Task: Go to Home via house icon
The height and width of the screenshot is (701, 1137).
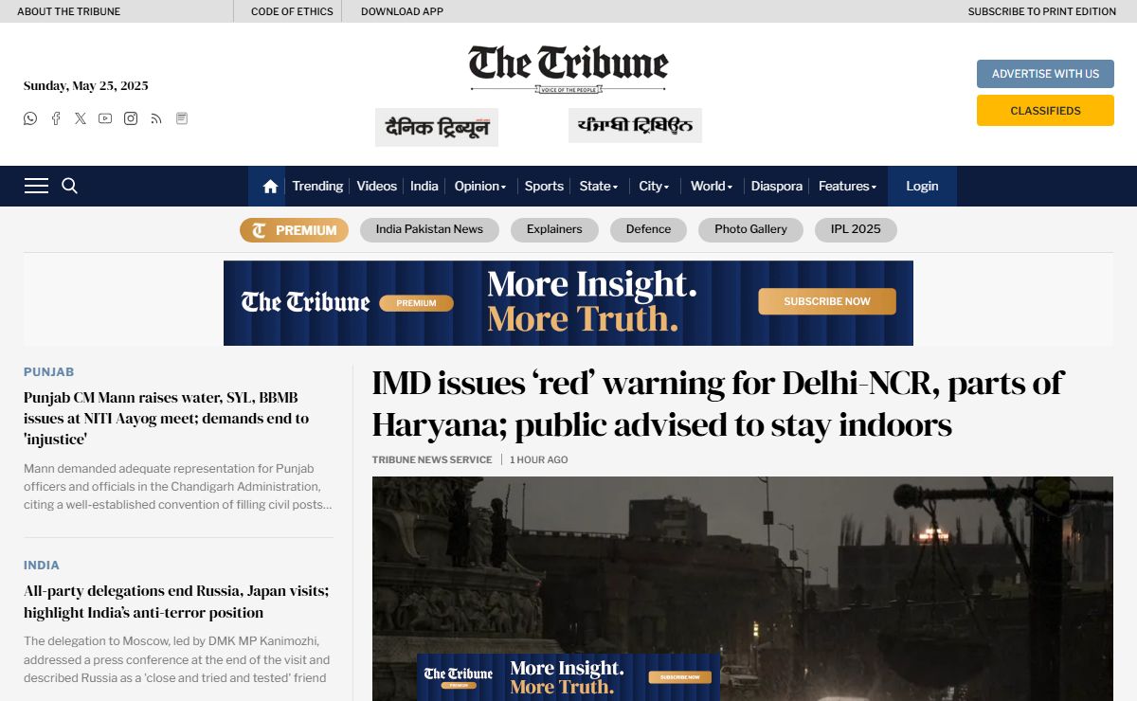Action: [270, 186]
